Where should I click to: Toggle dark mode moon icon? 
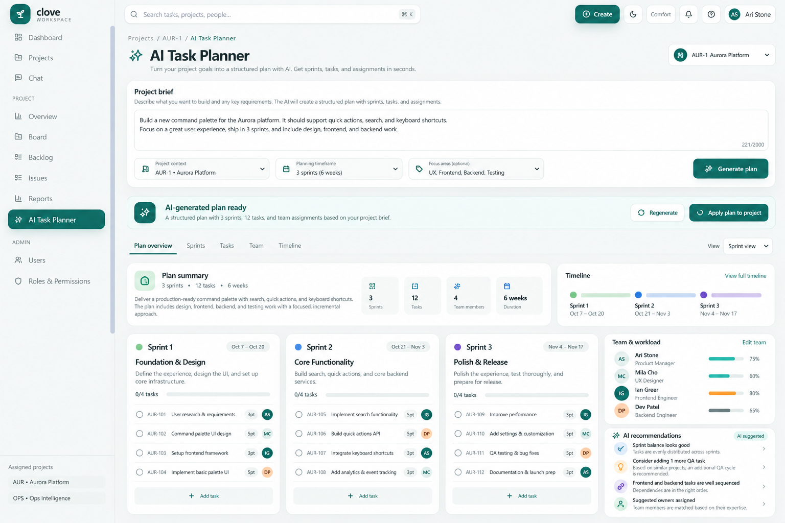pyautogui.click(x=633, y=14)
